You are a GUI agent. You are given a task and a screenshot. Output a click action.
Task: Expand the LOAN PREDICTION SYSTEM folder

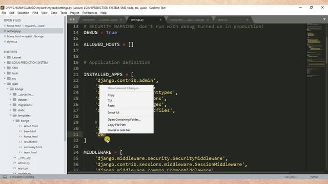(x=5, y=62)
